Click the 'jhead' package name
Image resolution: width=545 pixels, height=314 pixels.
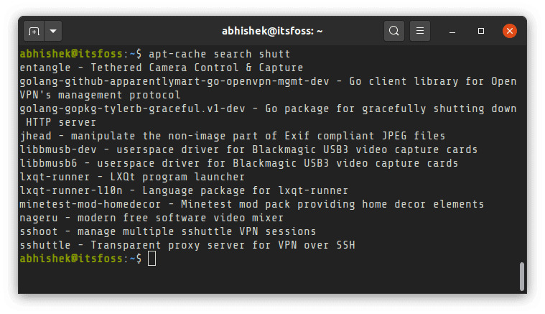click(35, 136)
